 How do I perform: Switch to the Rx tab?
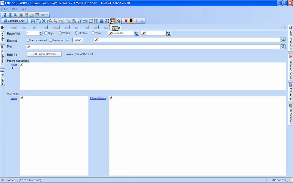86,28
